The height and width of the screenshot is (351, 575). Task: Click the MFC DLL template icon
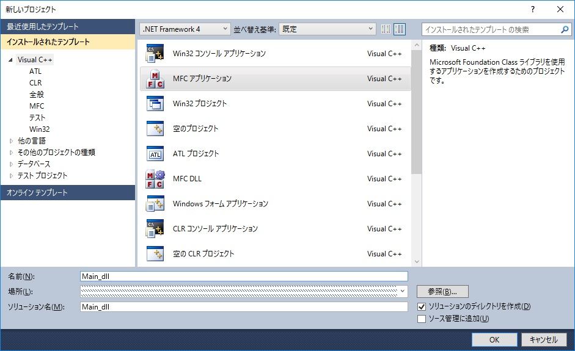click(155, 179)
